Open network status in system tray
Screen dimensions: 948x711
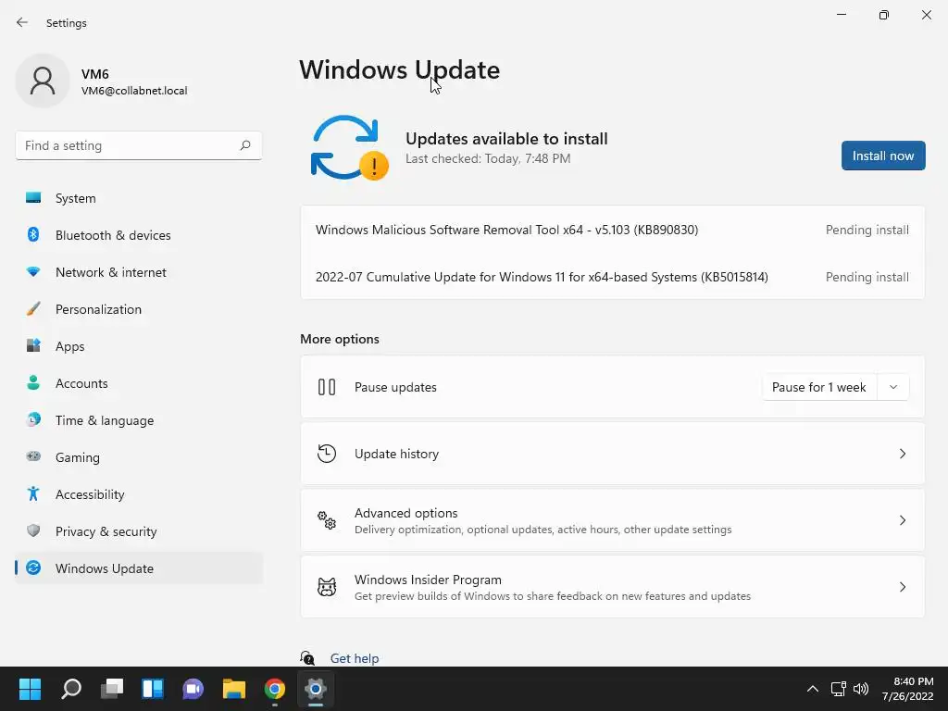[838, 689]
